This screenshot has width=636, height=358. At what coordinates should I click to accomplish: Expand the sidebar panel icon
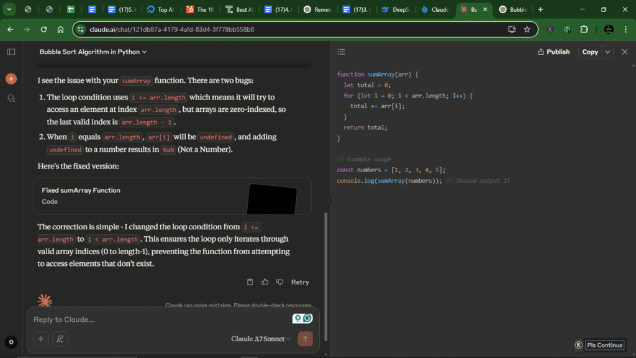point(11,52)
